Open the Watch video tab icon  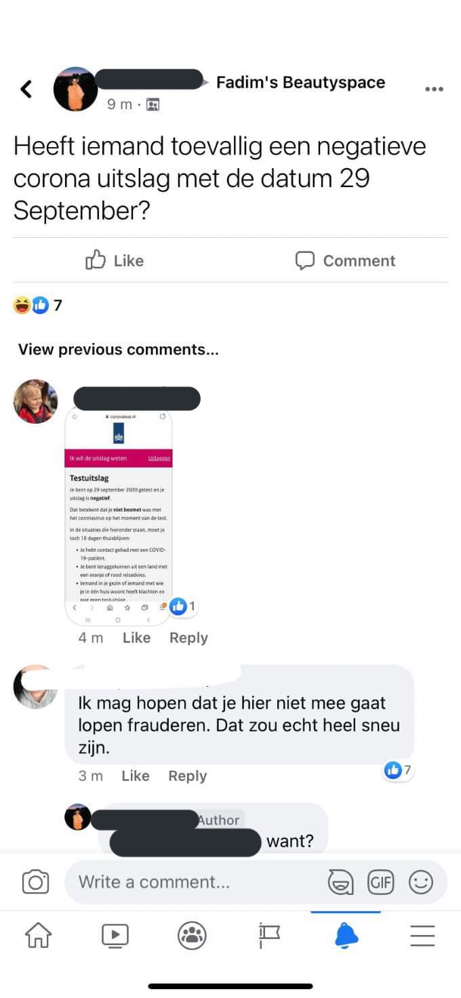pyautogui.click(x=115, y=936)
